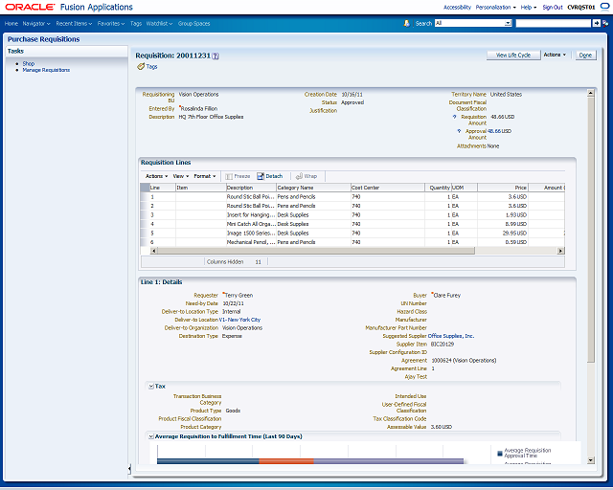Open the Personalization menu
Screen dimensions: 613x490
(x=496, y=8)
